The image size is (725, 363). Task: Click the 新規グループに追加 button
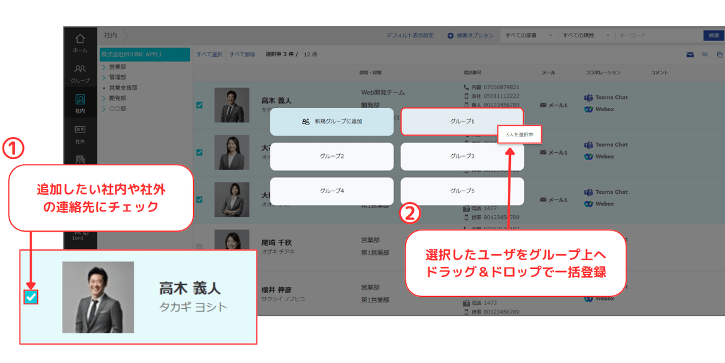tap(332, 122)
